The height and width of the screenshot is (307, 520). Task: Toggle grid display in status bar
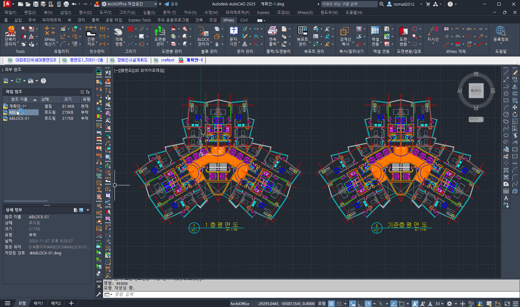(331, 304)
